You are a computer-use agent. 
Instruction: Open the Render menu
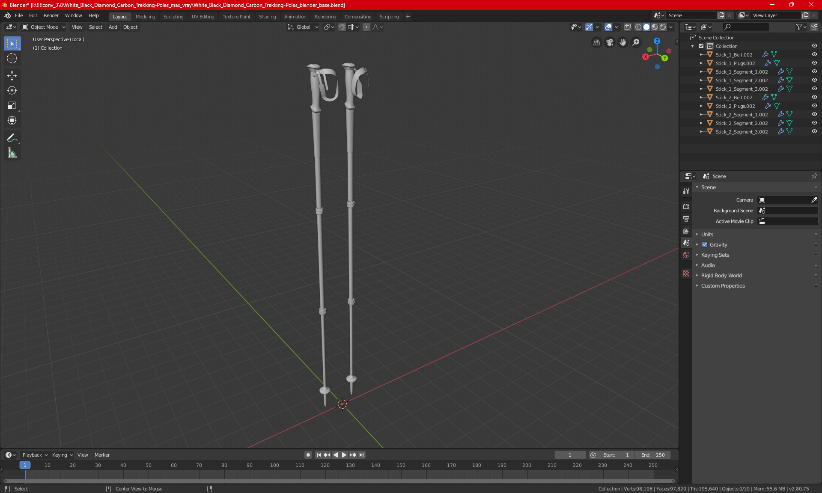tap(51, 15)
